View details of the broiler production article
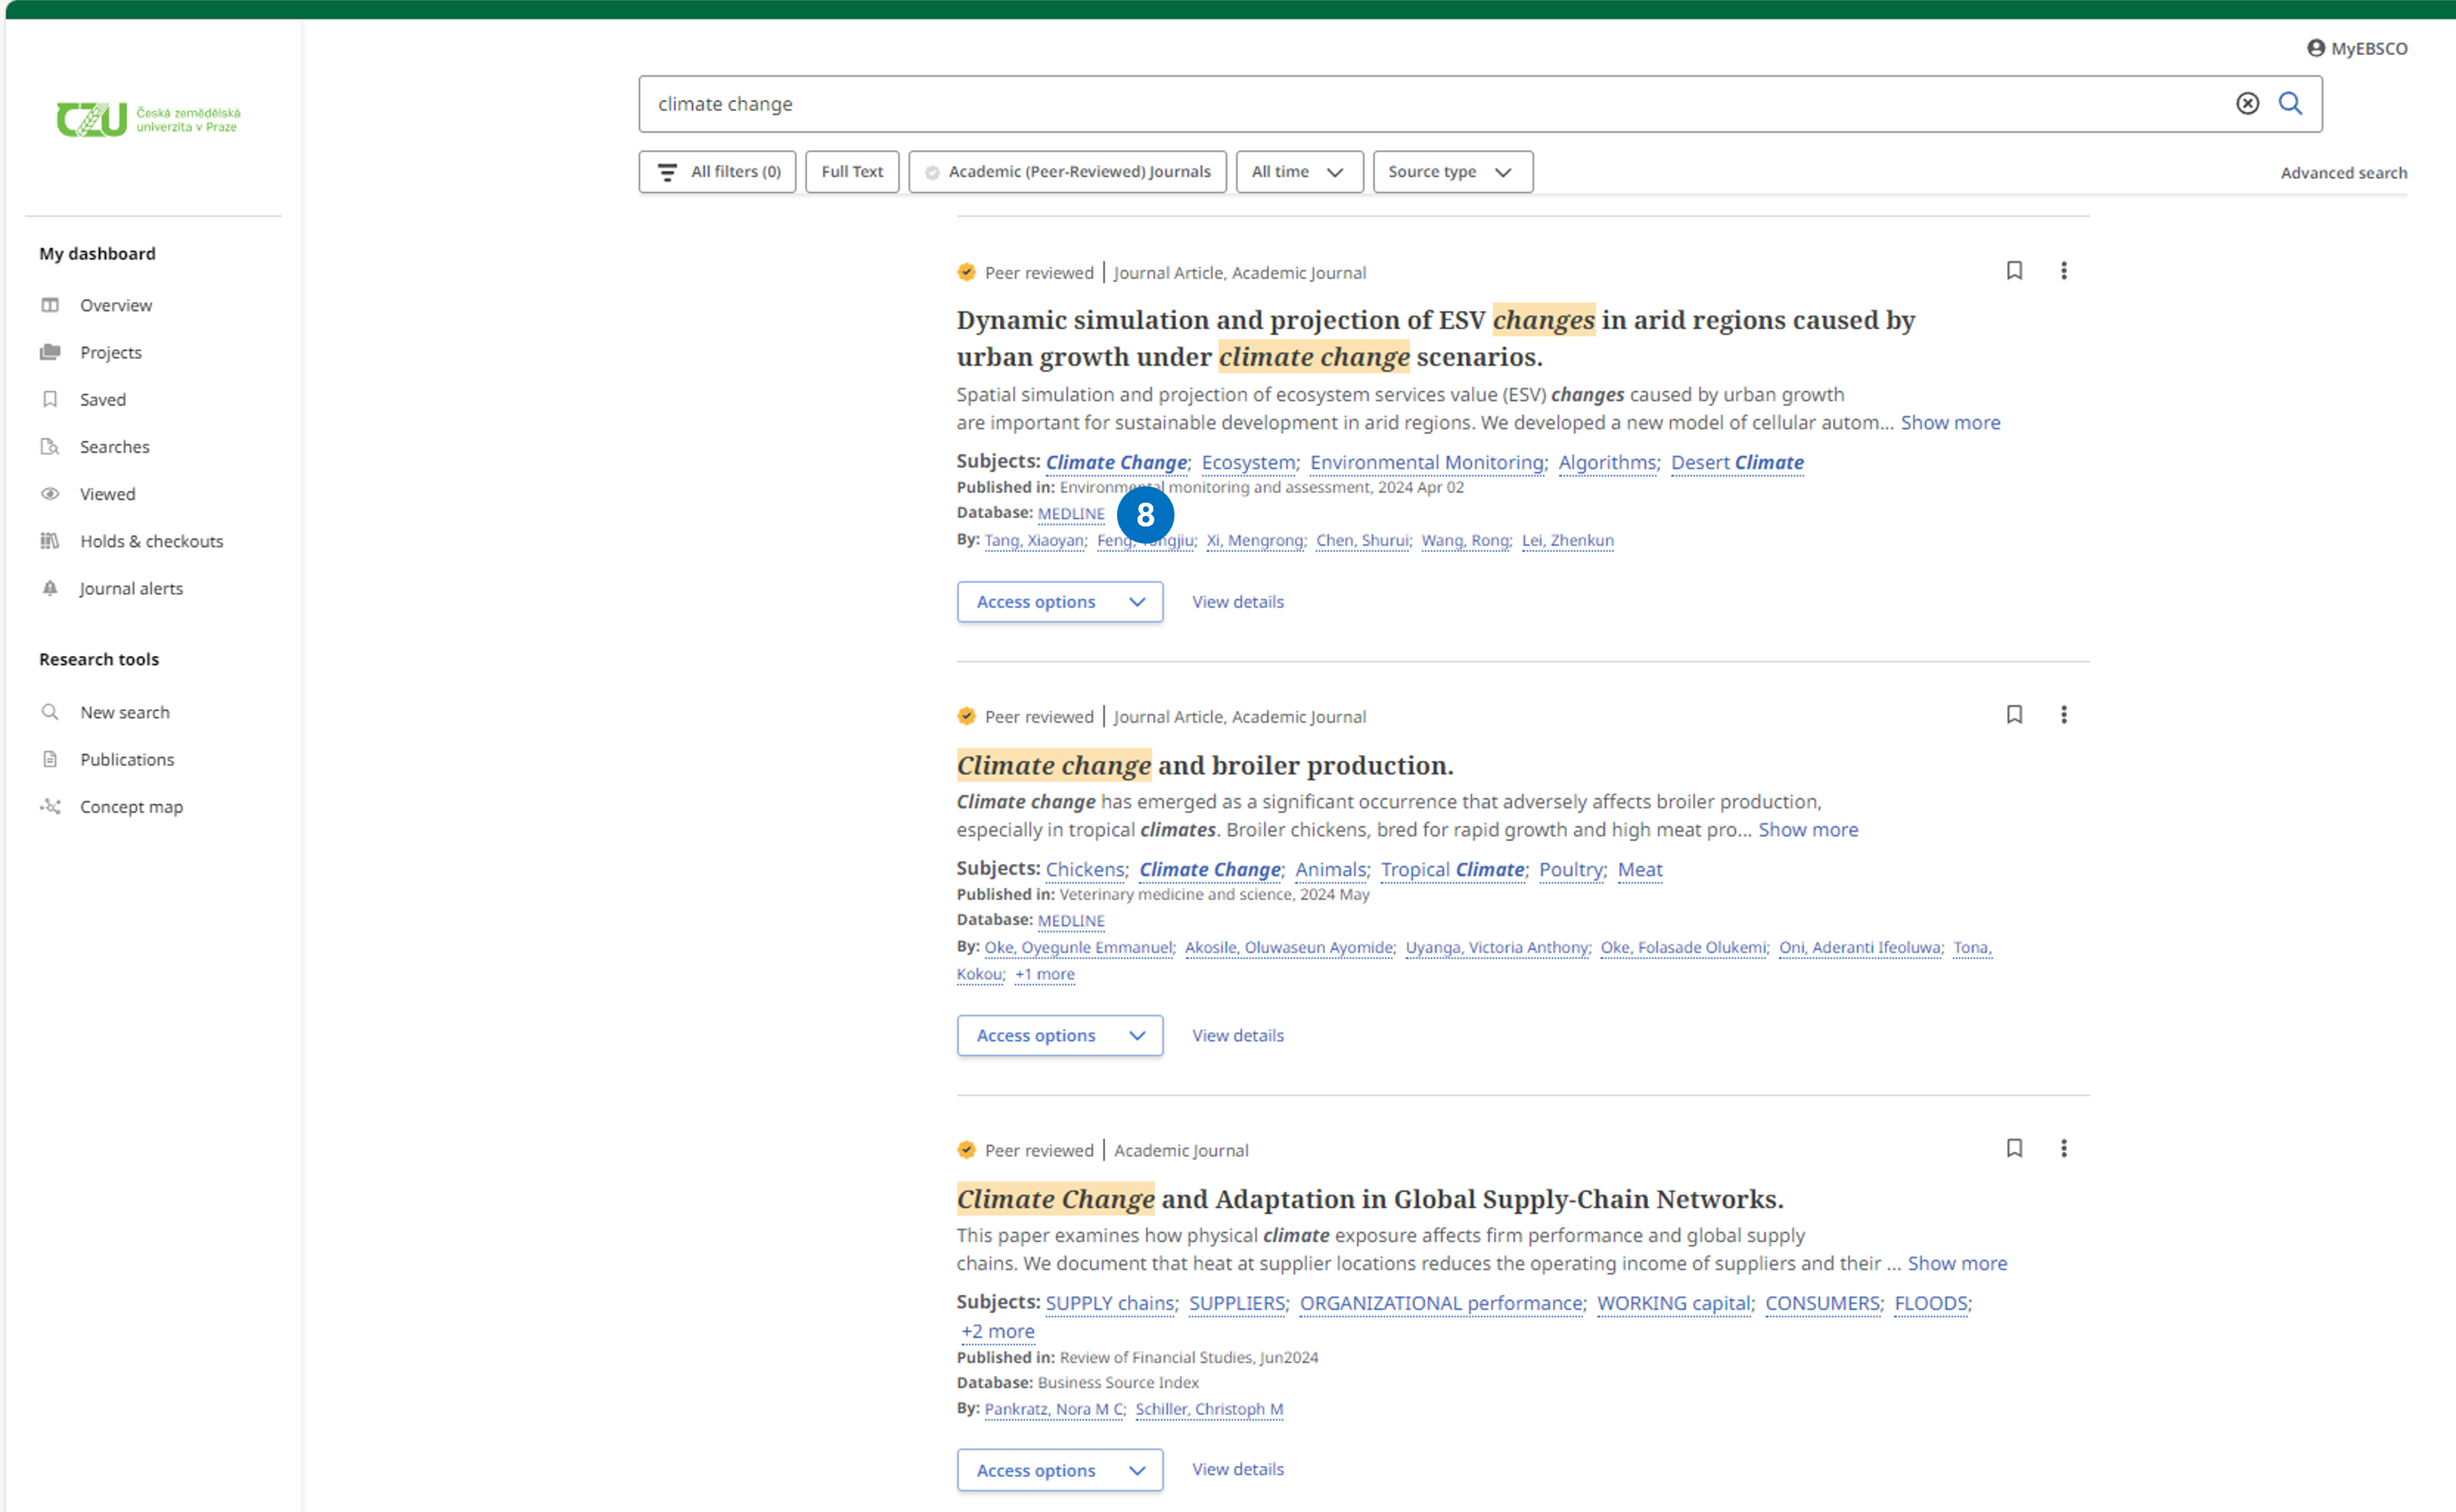This screenshot has width=2456, height=1512. coord(1237,1035)
